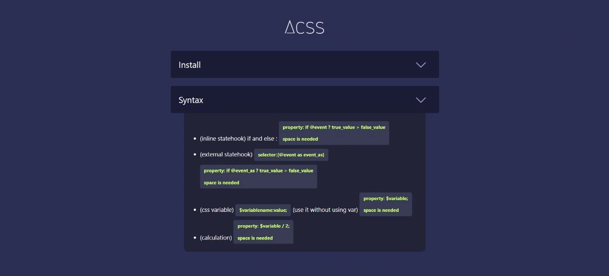Viewport: 609px width, 276px height.
Task: Click the Syntax accordion title
Action: click(x=191, y=100)
